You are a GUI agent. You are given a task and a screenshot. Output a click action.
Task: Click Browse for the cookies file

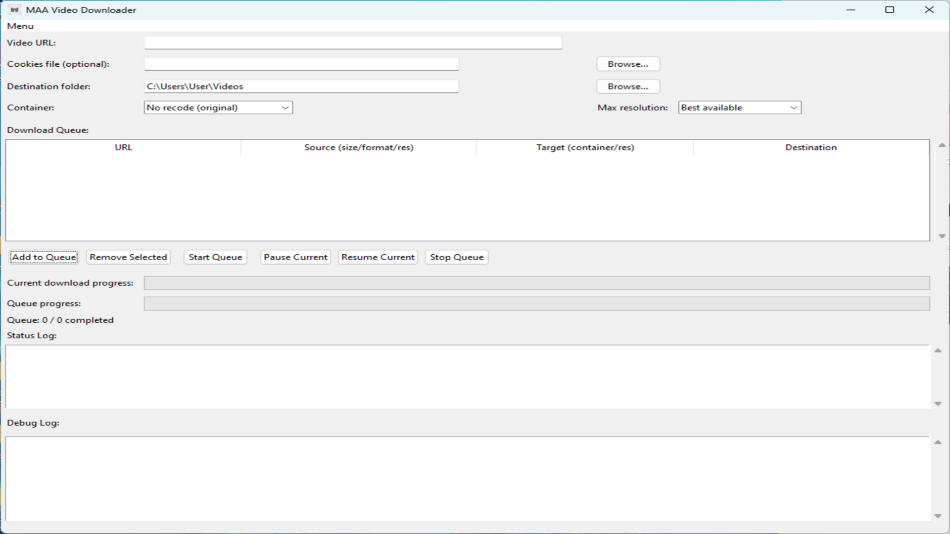pos(628,64)
